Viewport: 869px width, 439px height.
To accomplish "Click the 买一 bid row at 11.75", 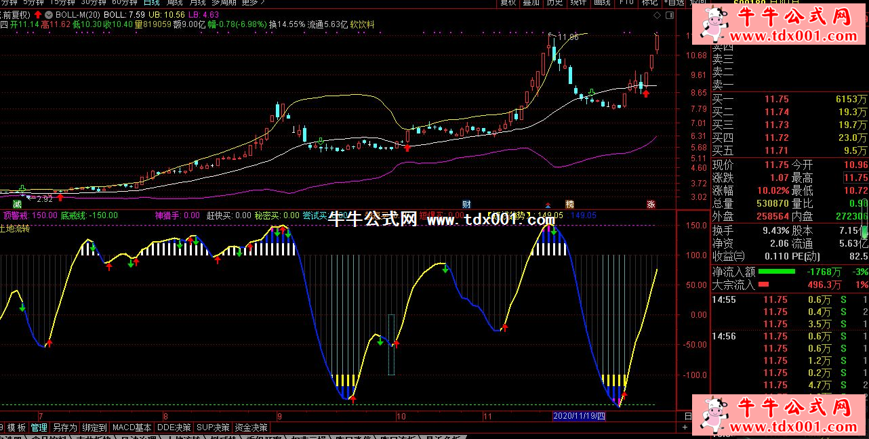I will [790, 99].
